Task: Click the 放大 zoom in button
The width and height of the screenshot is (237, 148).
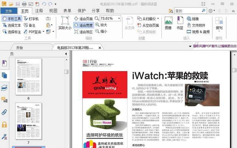Action: [x=101, y=25]
